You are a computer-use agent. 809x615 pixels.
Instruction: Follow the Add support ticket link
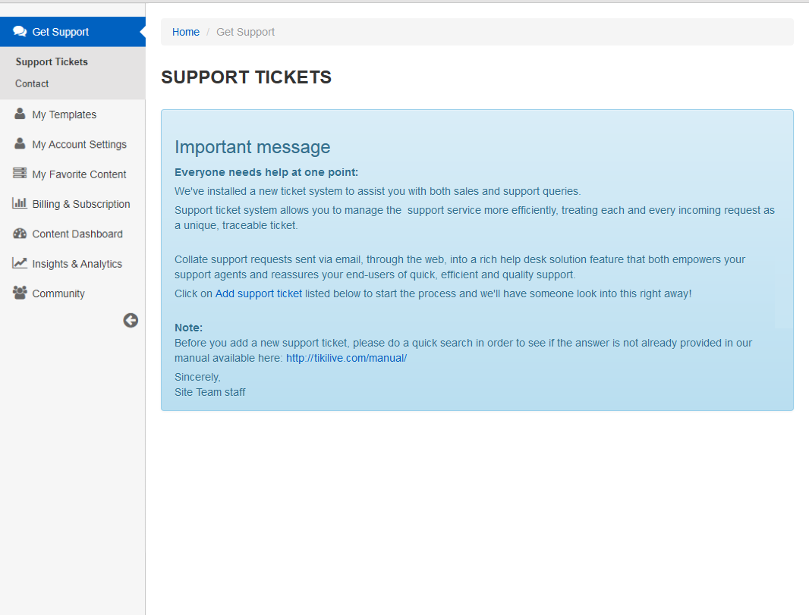click(x=259, y=293)
